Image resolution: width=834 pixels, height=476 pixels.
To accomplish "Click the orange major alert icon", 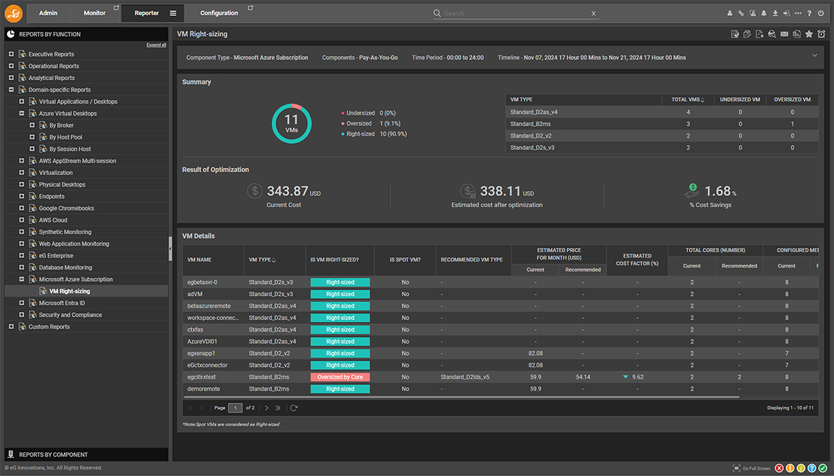I will pos(790,468).
